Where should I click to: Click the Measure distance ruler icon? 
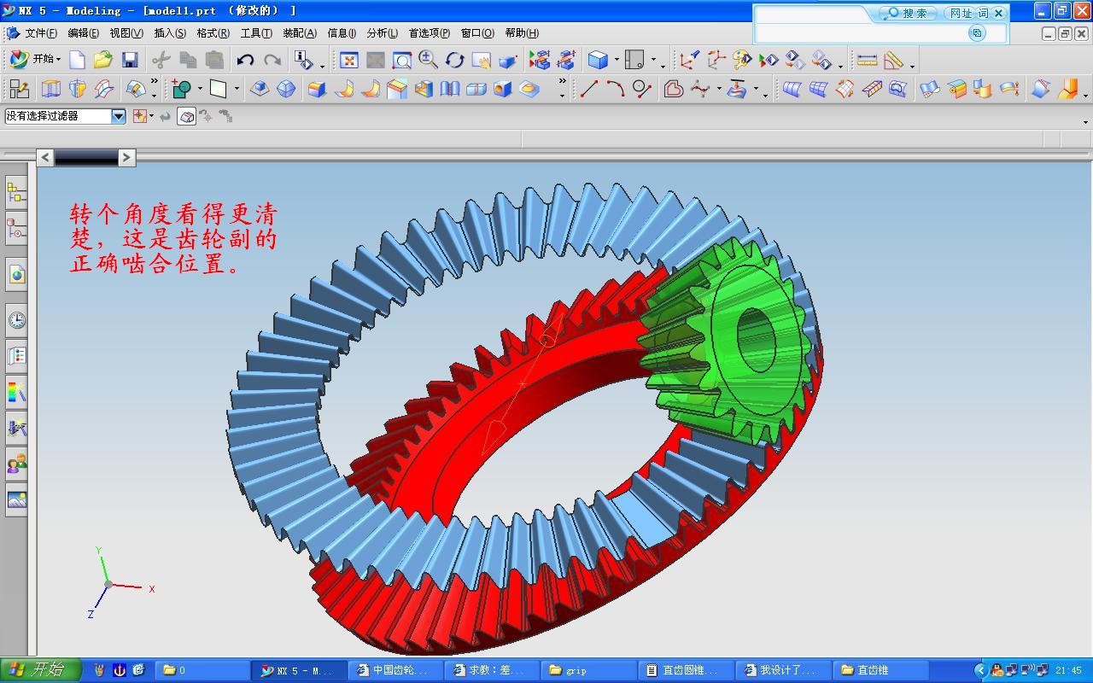867,60
